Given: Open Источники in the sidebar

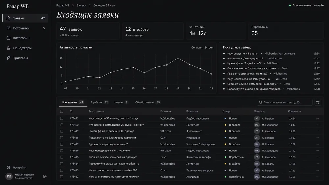Looking at the screenshot, I should [x=25, y=28].
